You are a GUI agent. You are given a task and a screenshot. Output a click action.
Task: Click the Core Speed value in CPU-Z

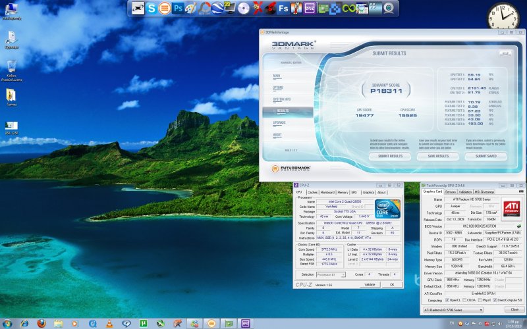point(329,249)
